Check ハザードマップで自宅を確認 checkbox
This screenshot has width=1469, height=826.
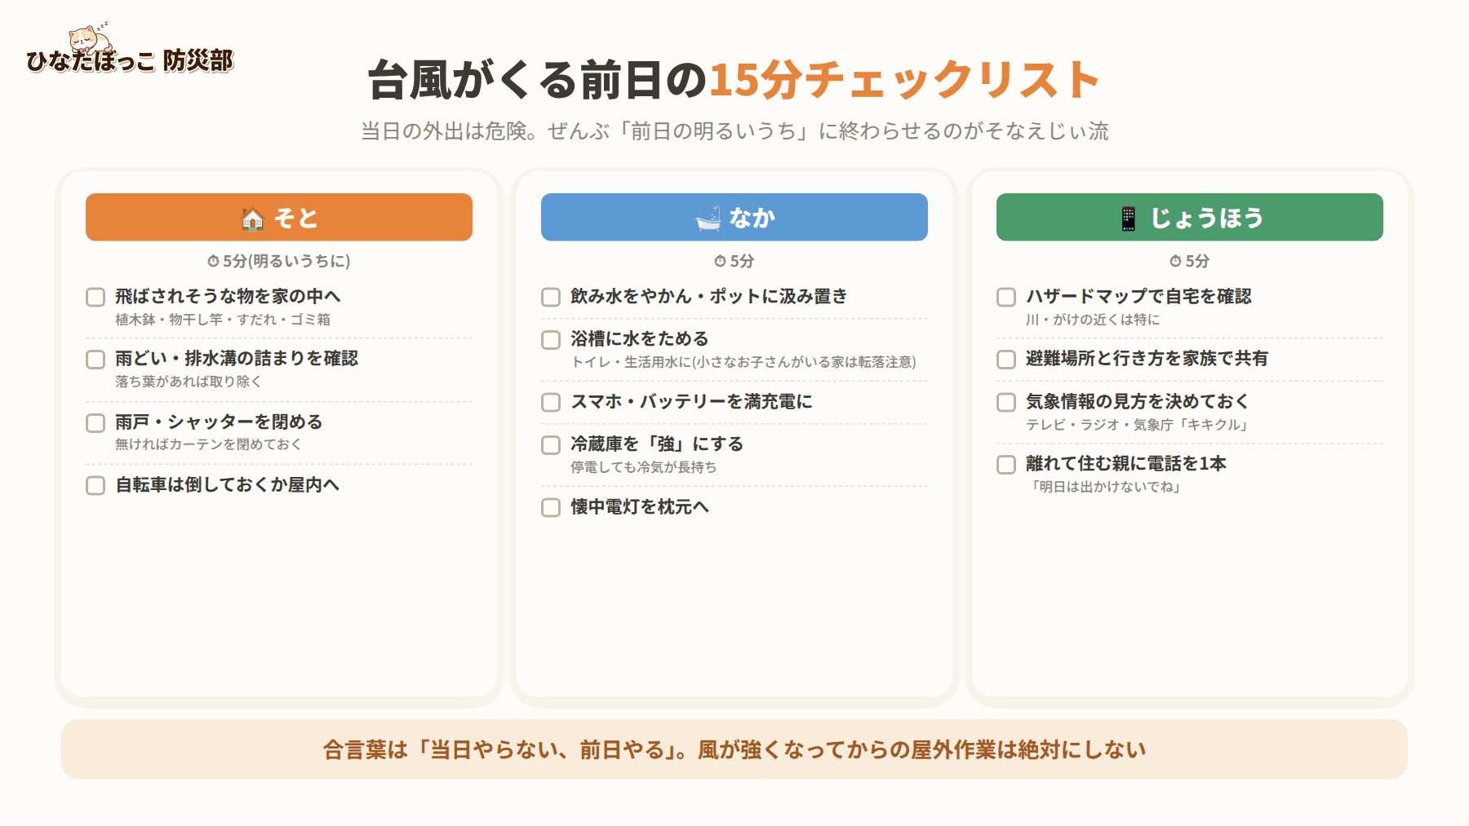pos(1006,297)
